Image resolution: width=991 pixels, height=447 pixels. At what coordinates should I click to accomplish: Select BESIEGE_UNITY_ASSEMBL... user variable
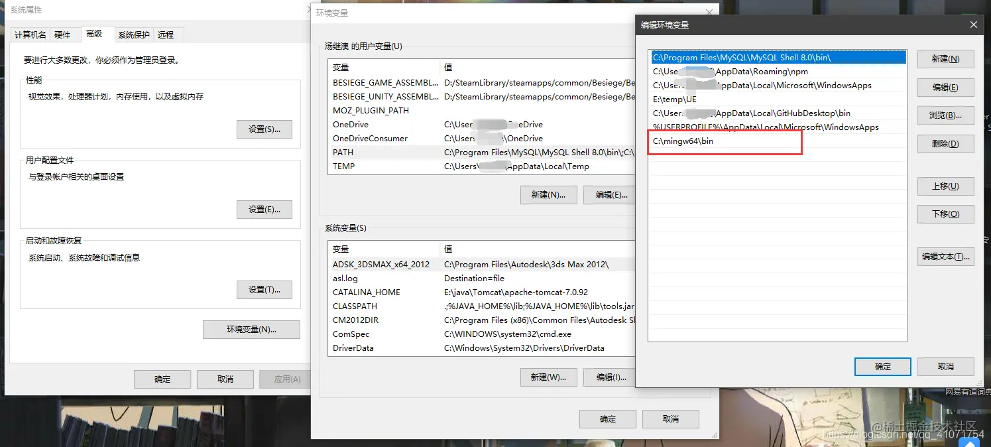(482, 97)
